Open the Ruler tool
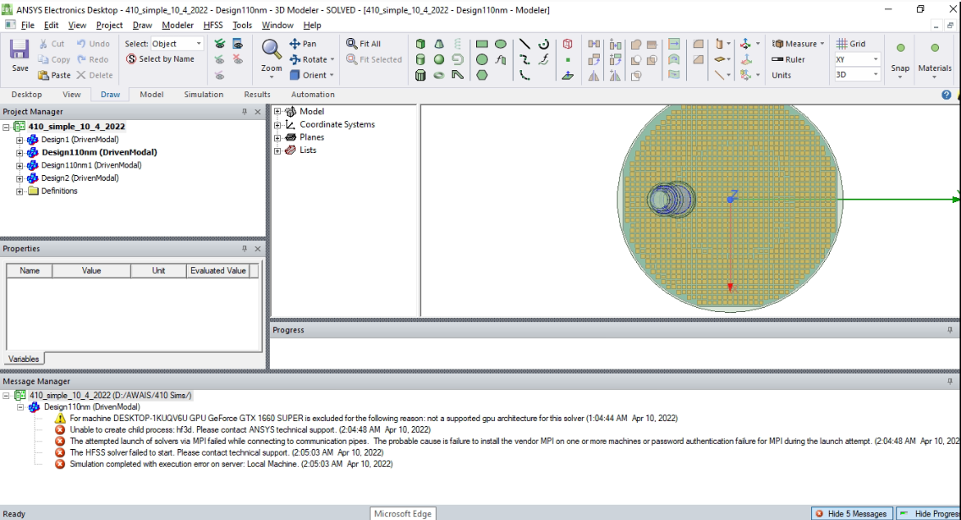The image size is (961, 520). coord(788,60)
